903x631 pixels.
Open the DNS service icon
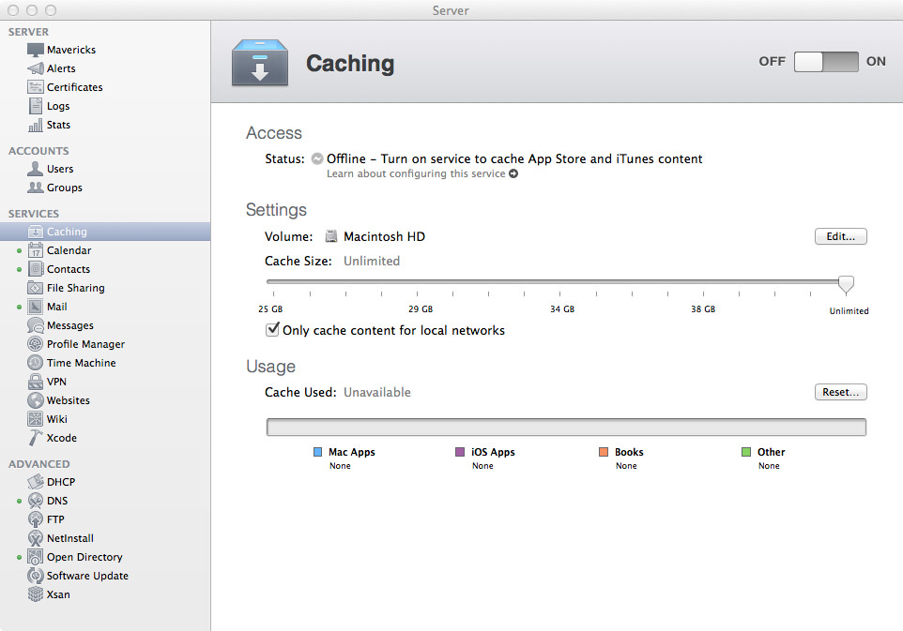(35, 501)
